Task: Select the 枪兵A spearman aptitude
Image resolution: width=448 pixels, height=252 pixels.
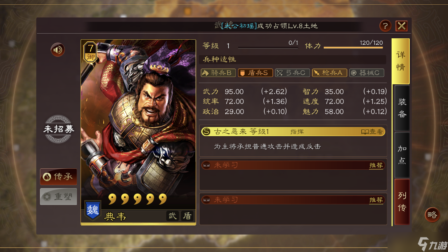Action: tap(329, 73)
